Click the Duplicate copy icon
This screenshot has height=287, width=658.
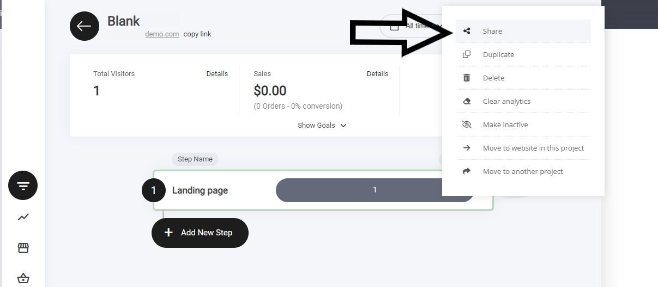(x=467, y=54)
